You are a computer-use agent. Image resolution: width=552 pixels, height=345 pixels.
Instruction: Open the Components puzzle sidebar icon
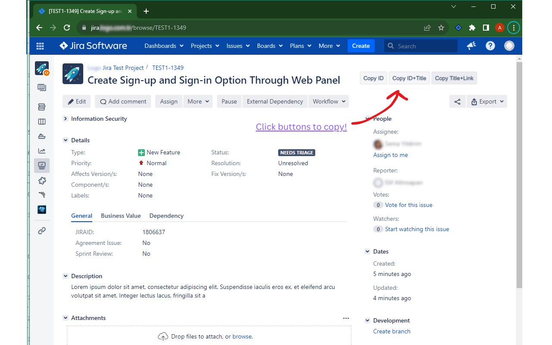[x=42, y=180]
